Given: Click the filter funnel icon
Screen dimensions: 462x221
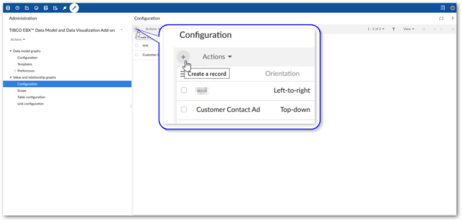Looking at the screenshot, I should pyautogui.click(x=393, y=29).
